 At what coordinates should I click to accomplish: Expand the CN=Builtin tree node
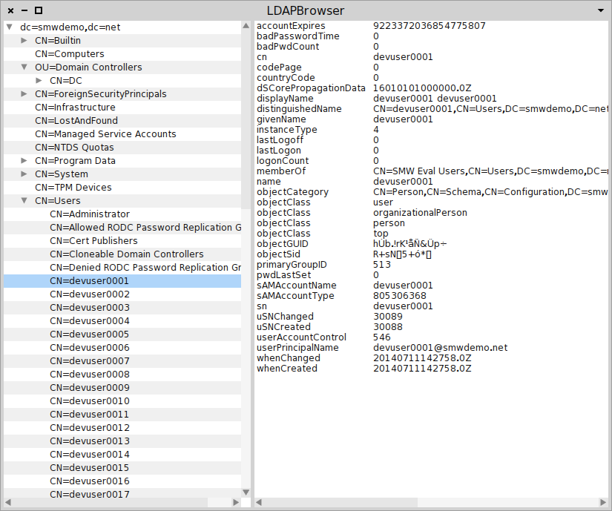[24, 41]
